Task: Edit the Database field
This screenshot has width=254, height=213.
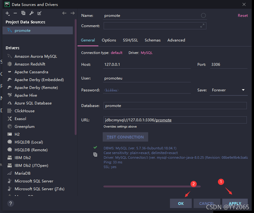Action: 175,106
